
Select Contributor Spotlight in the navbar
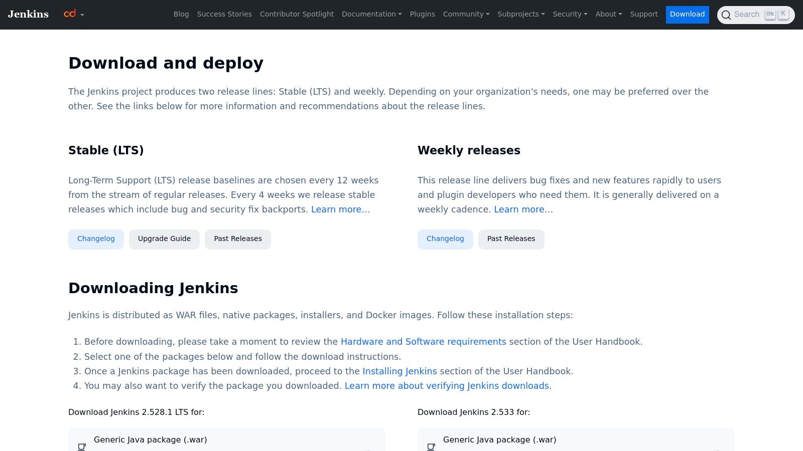(x=297, y=14)
